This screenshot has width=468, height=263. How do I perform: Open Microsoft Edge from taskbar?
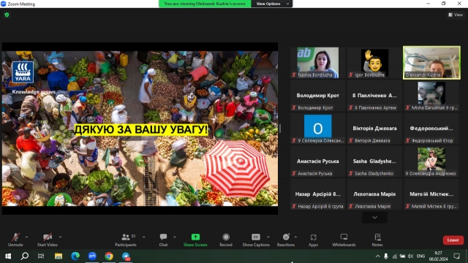click(75, 256)
